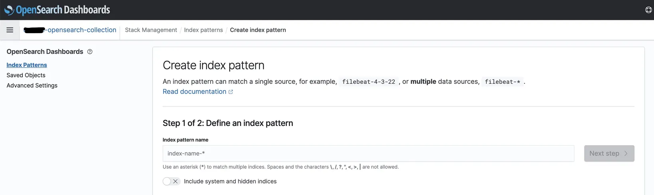Click the external link icon after Read documentation

point(231,92)
